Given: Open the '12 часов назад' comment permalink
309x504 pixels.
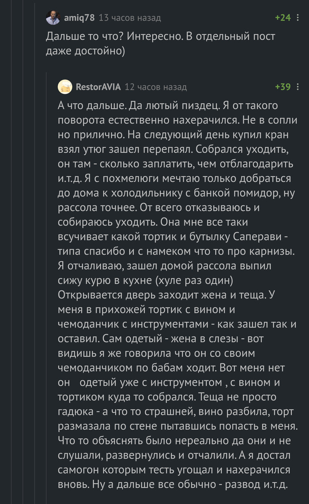Looking at the screenshot, I should (x=155, y=87).
